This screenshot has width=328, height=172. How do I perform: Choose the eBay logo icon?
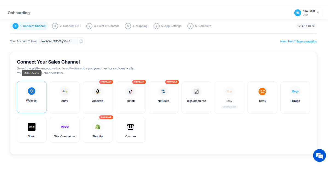(x=65, y=91)
